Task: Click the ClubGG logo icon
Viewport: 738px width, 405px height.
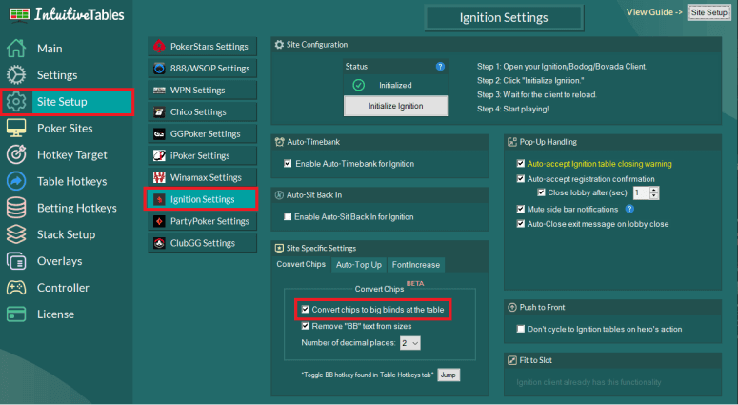Action: coord(159,243)
